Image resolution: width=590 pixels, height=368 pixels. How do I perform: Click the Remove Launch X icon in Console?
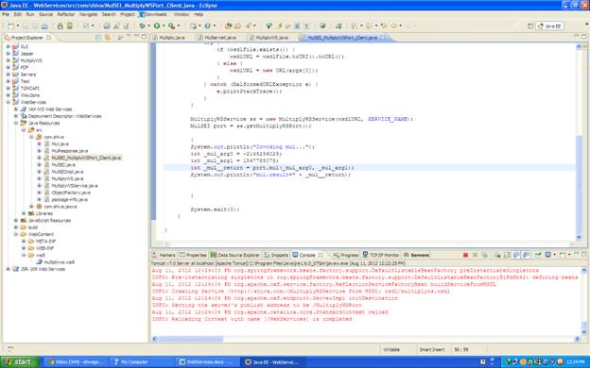(x=476, y=255)
